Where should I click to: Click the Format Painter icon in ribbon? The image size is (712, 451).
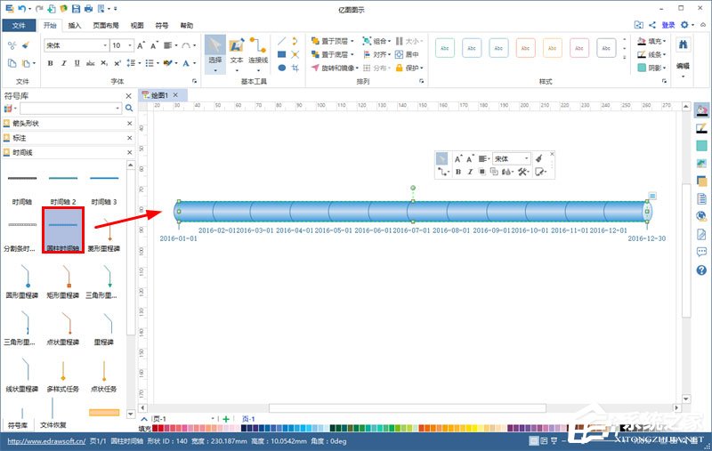pos(25,45)
